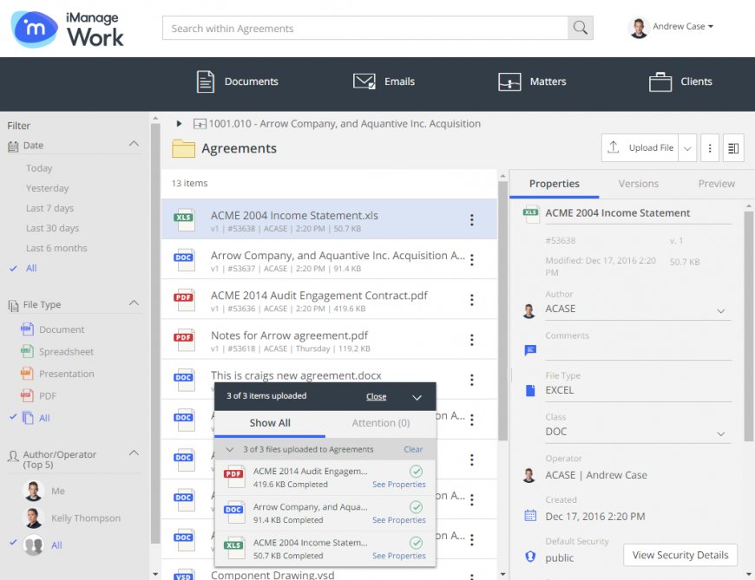Image resolution: width=755 pixels, height=580 pixels.
Task: Click the iManage Work logo
Action: pyautogui.click(x=67, y=29)
